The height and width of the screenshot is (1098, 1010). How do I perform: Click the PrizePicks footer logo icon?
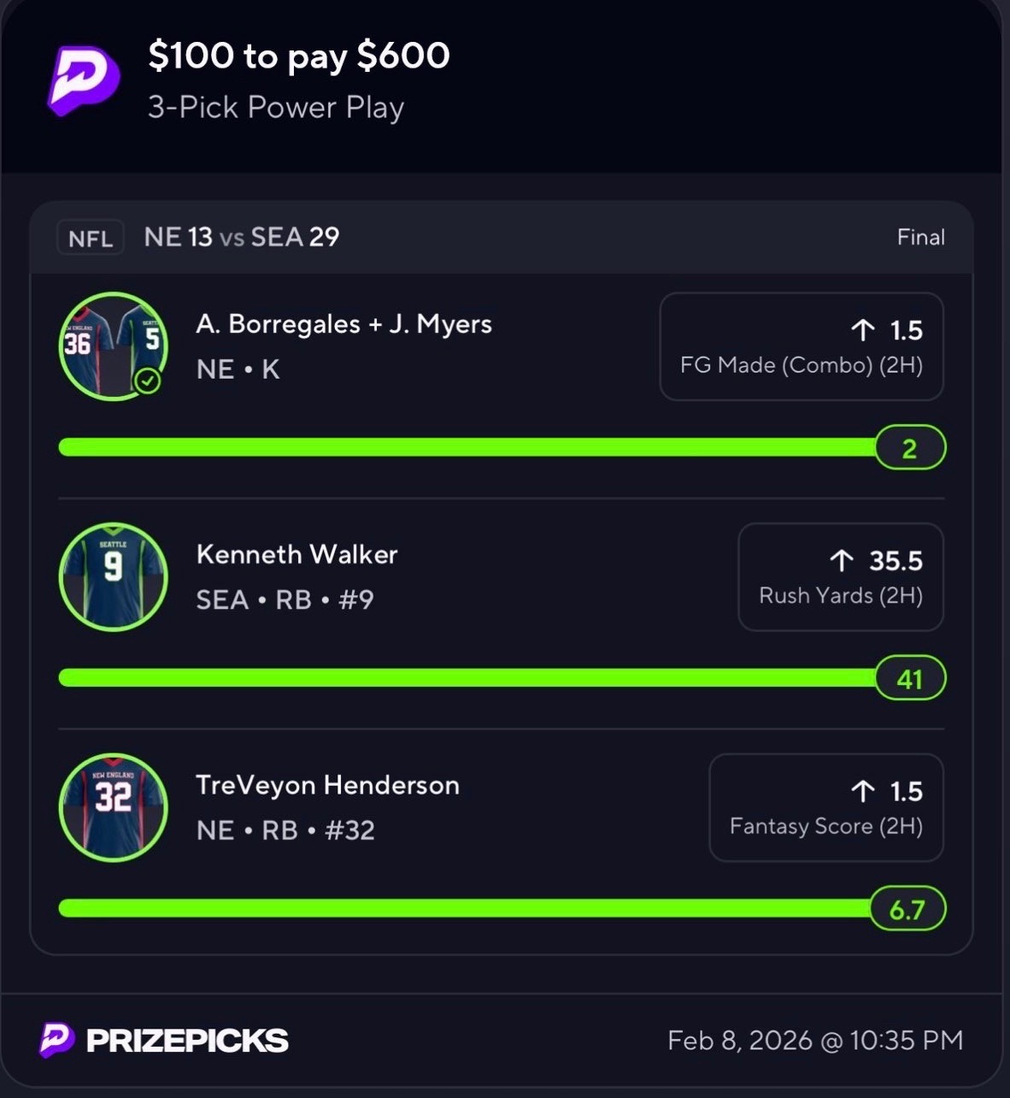click(56, 1040)
